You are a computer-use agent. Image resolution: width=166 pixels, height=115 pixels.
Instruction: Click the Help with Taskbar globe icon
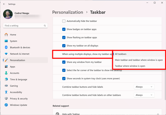(57, 114)
